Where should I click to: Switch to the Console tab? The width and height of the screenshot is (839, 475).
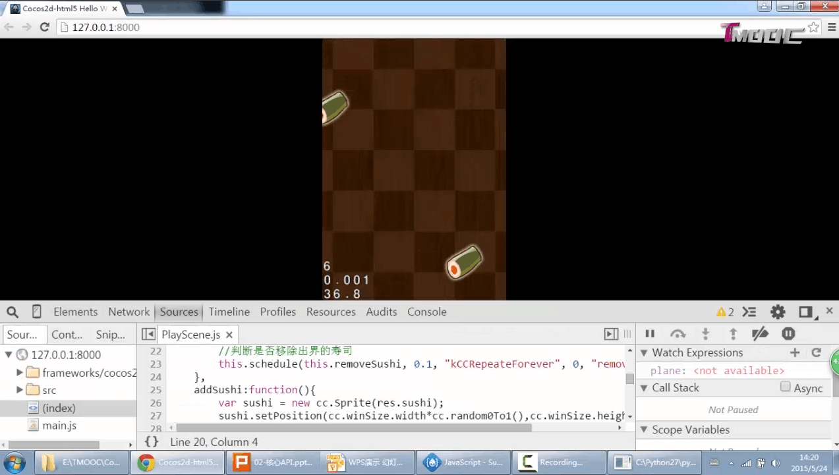coord(426,312)
